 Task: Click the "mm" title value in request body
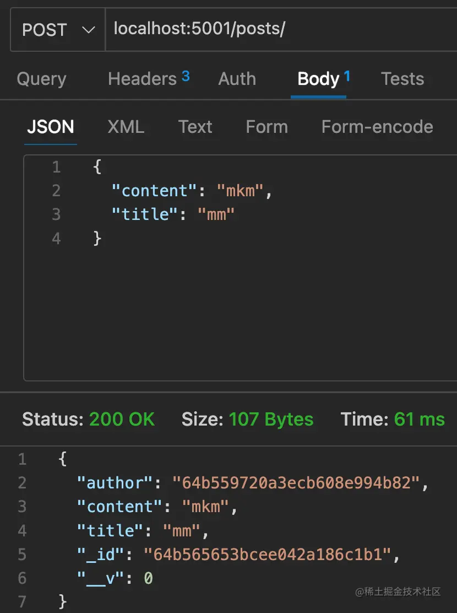pyautogui.click(x=216, y=214)
